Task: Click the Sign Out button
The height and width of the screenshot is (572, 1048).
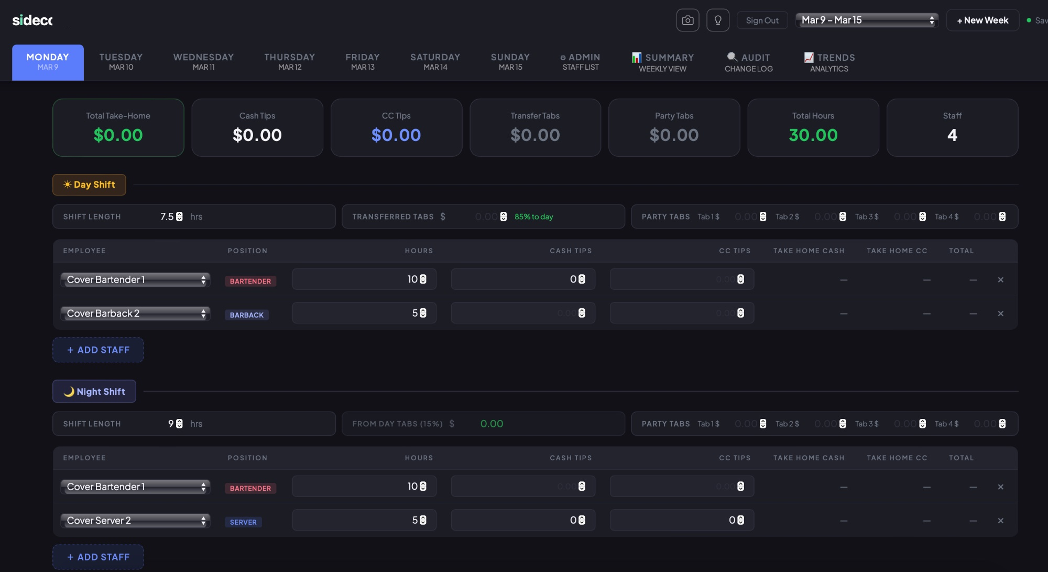Action: click(x=762, y=20)
